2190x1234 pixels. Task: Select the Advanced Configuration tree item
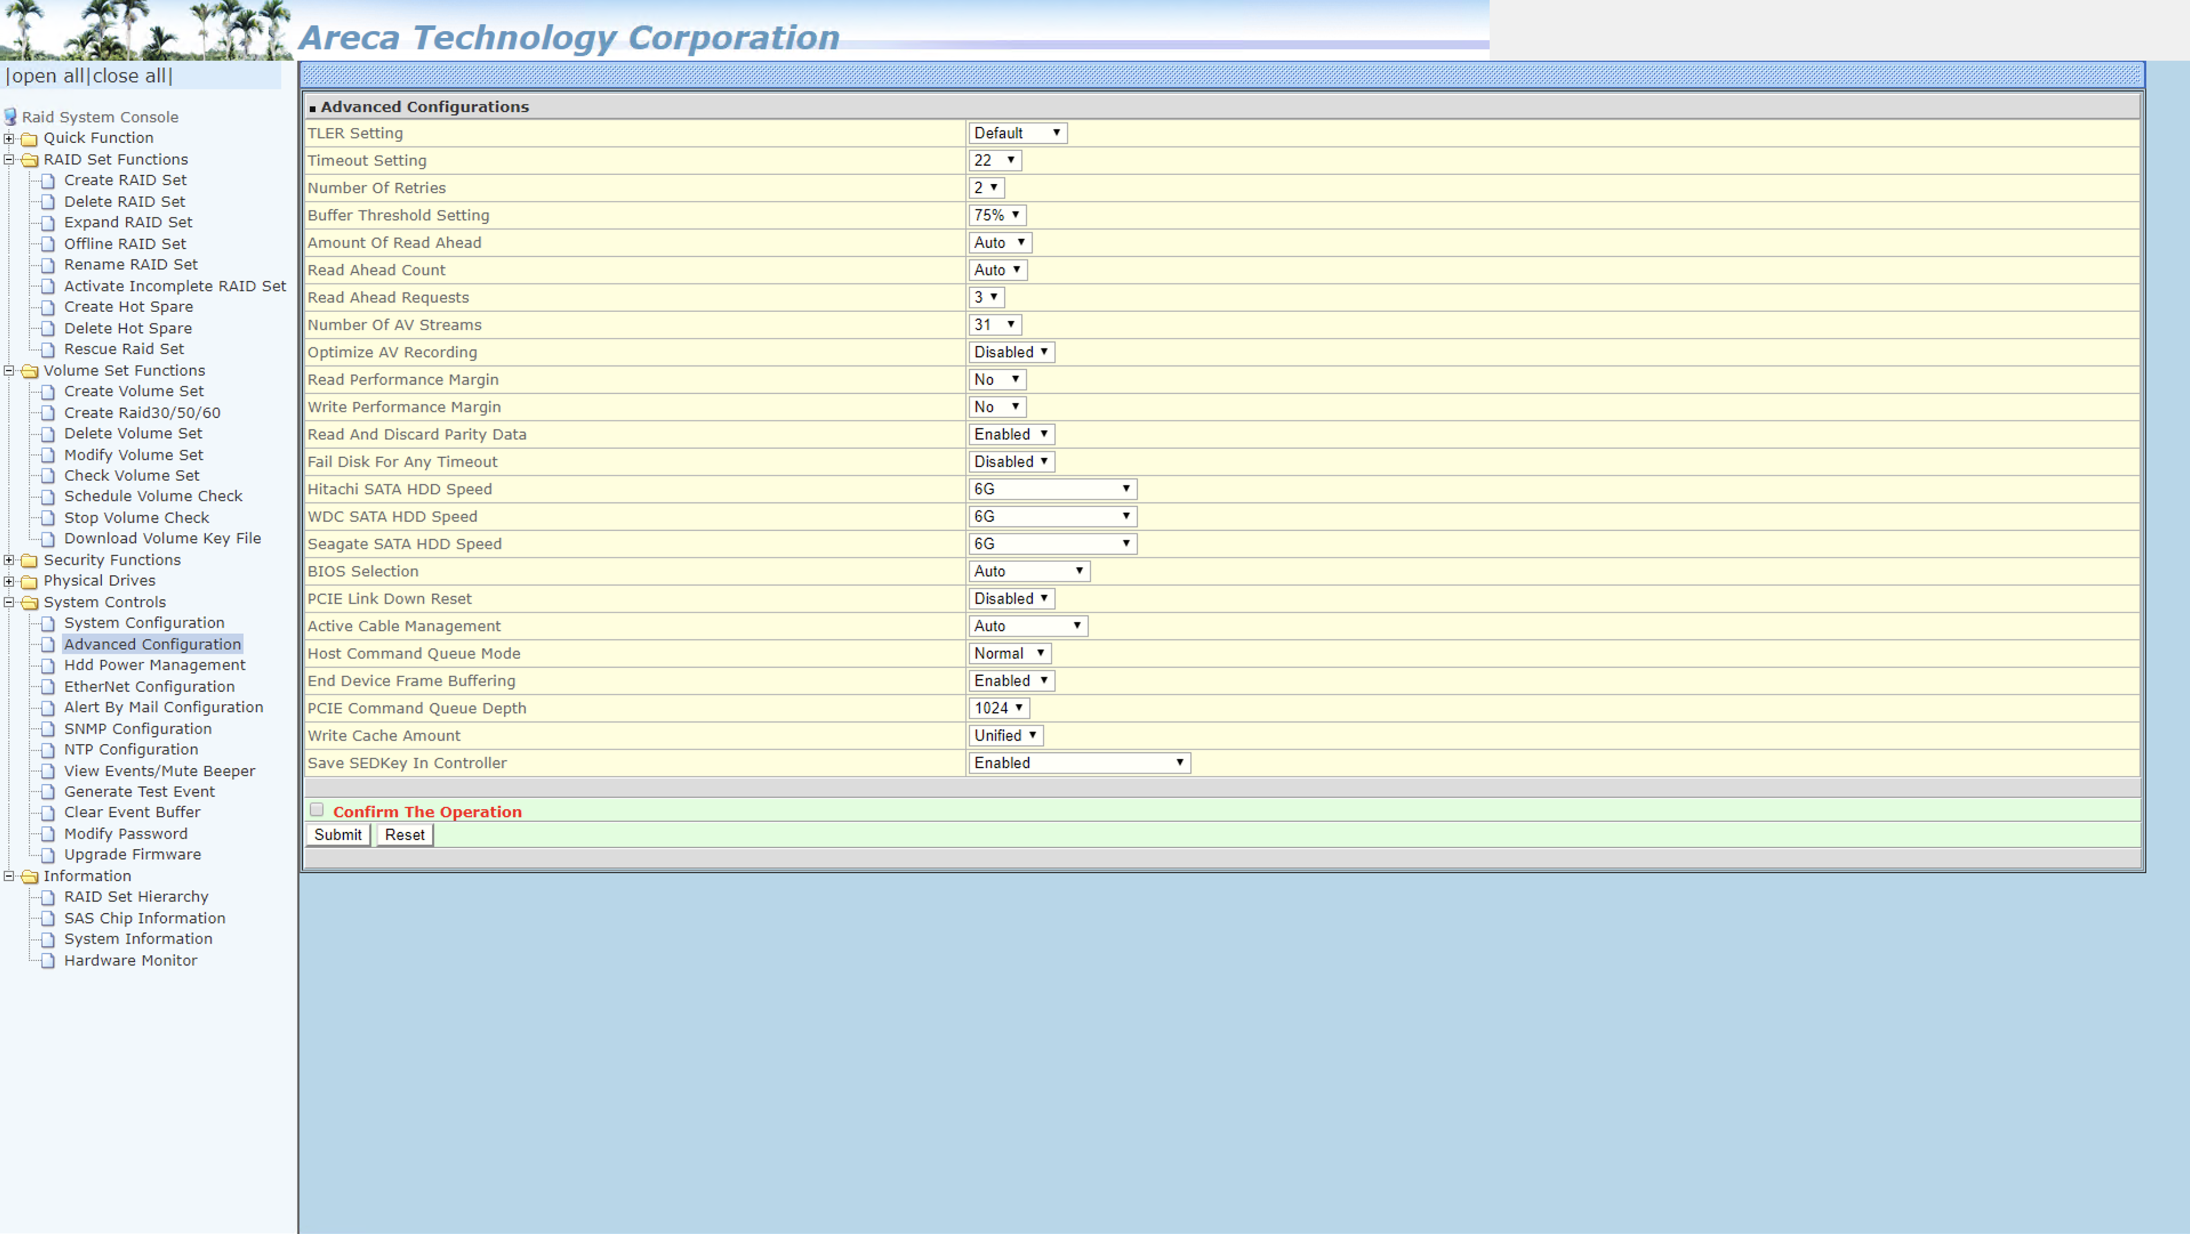[x=153, y=644]
